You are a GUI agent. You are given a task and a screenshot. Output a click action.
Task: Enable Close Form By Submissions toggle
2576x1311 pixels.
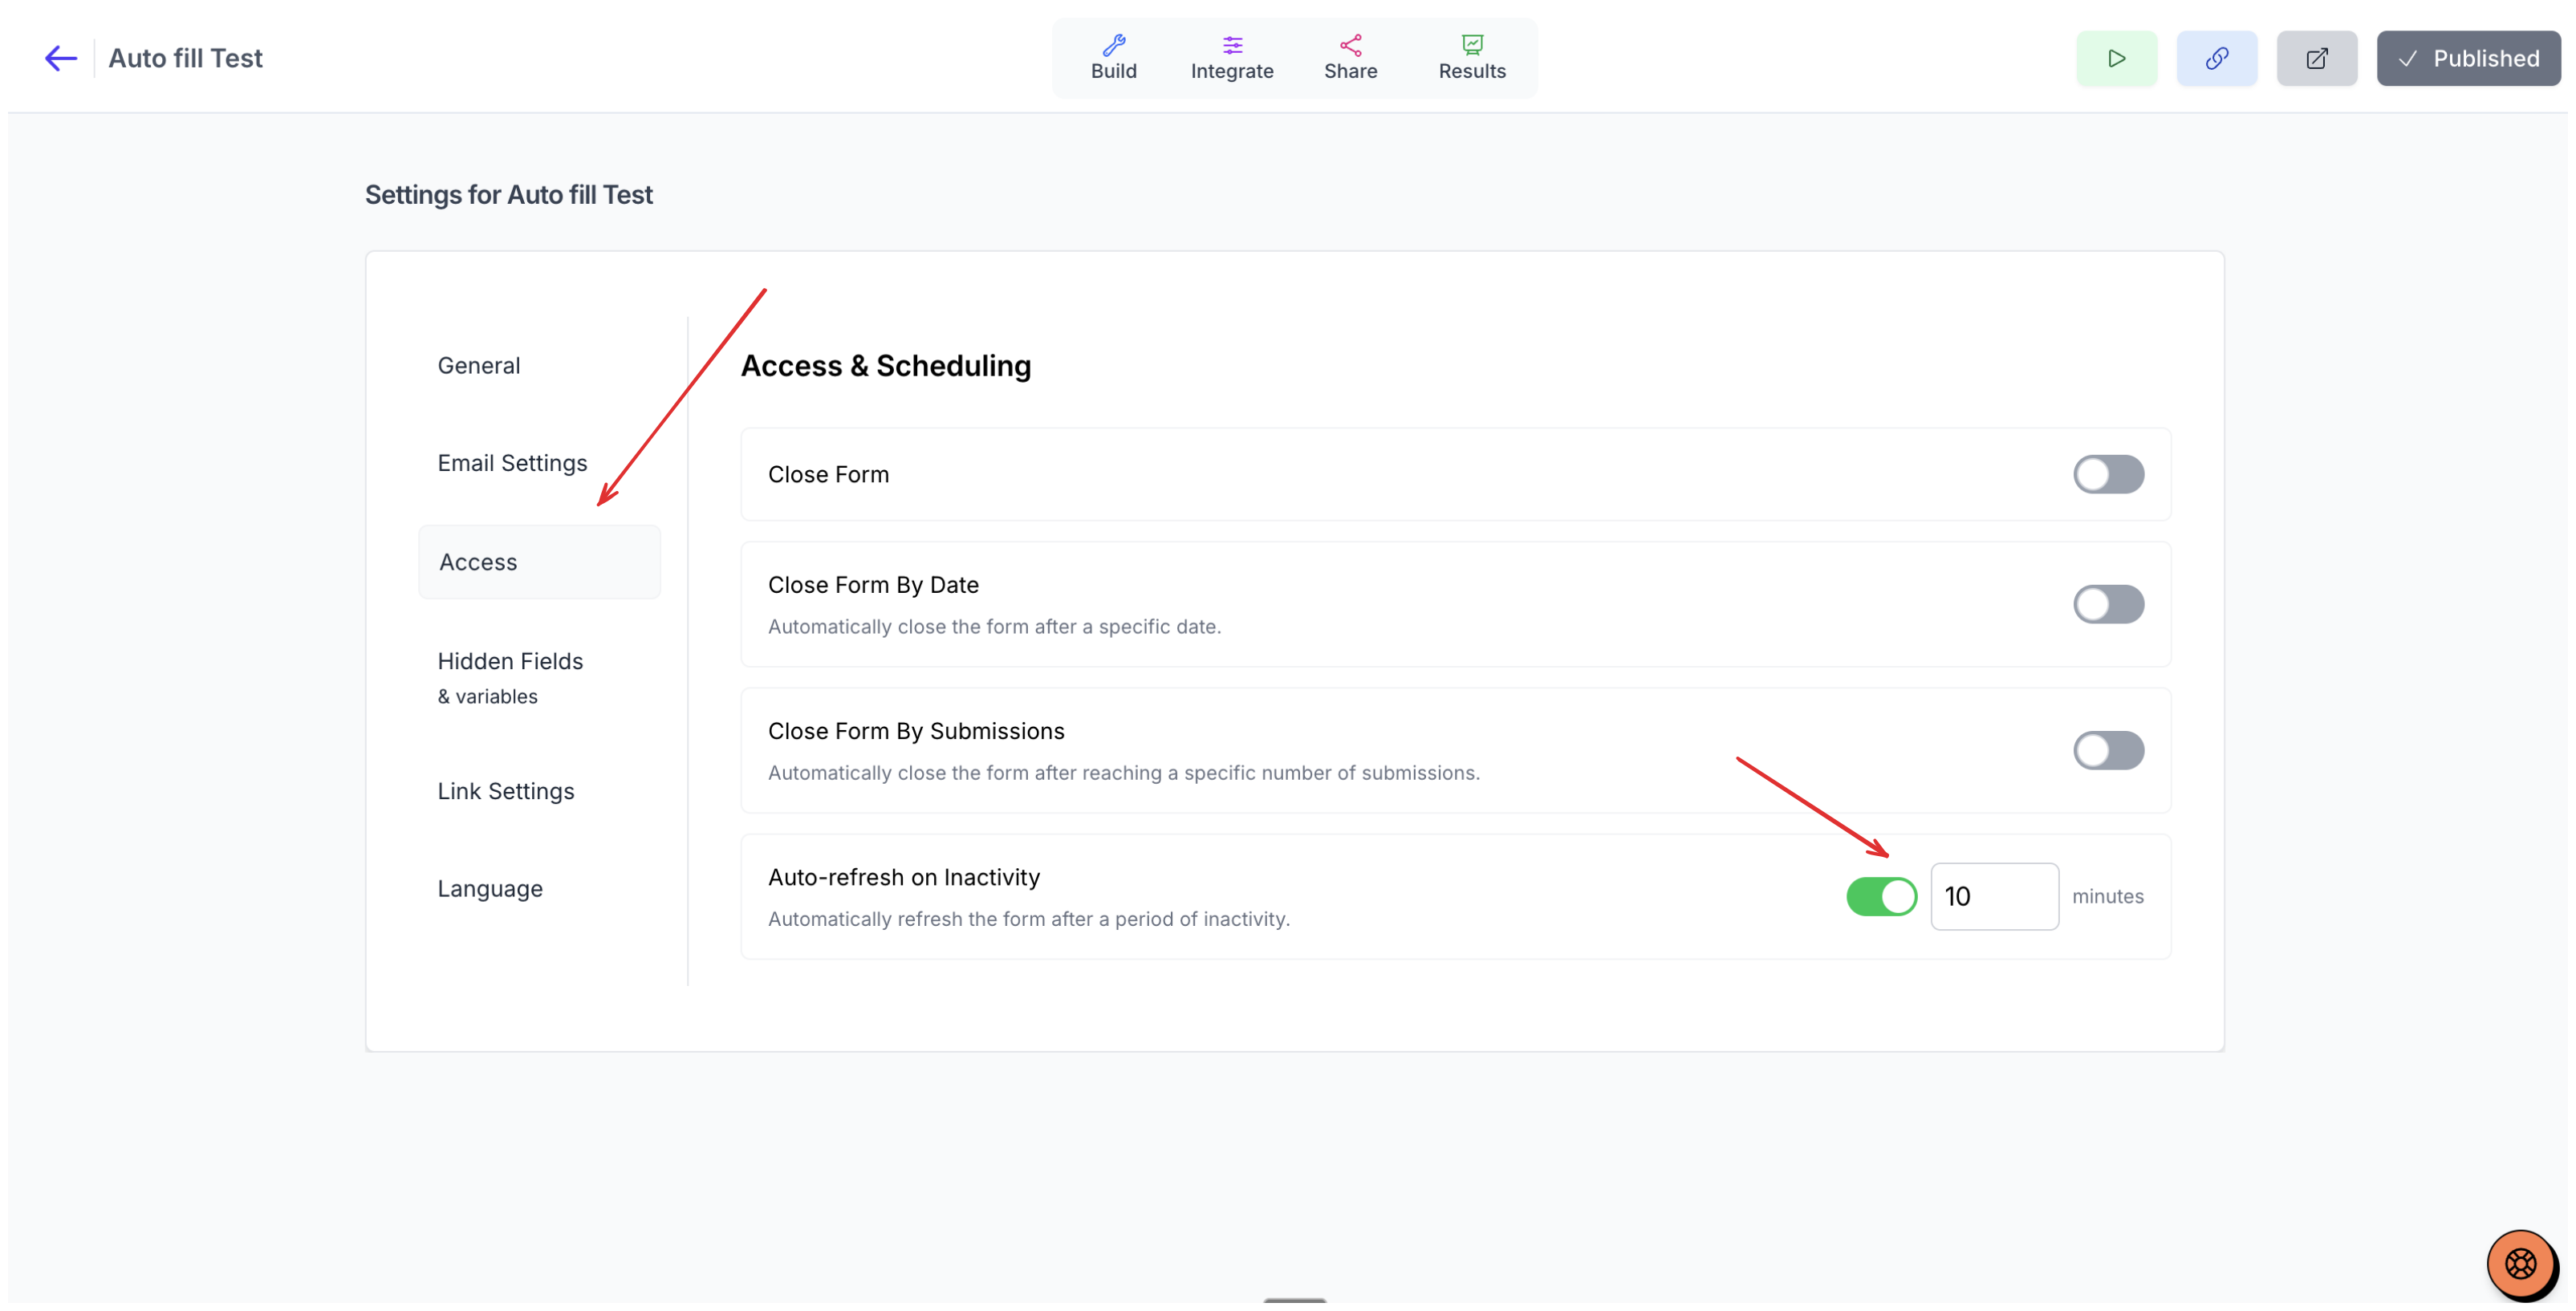pyautogui.click(x=2108, y=750)
